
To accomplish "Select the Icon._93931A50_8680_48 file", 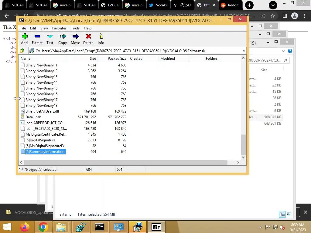I will [46, 128].
